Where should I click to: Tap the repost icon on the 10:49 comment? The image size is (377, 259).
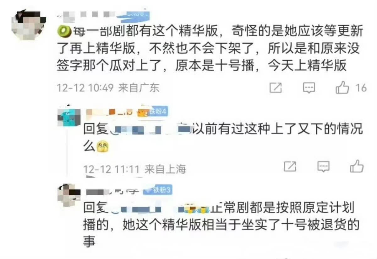point(276,88)
